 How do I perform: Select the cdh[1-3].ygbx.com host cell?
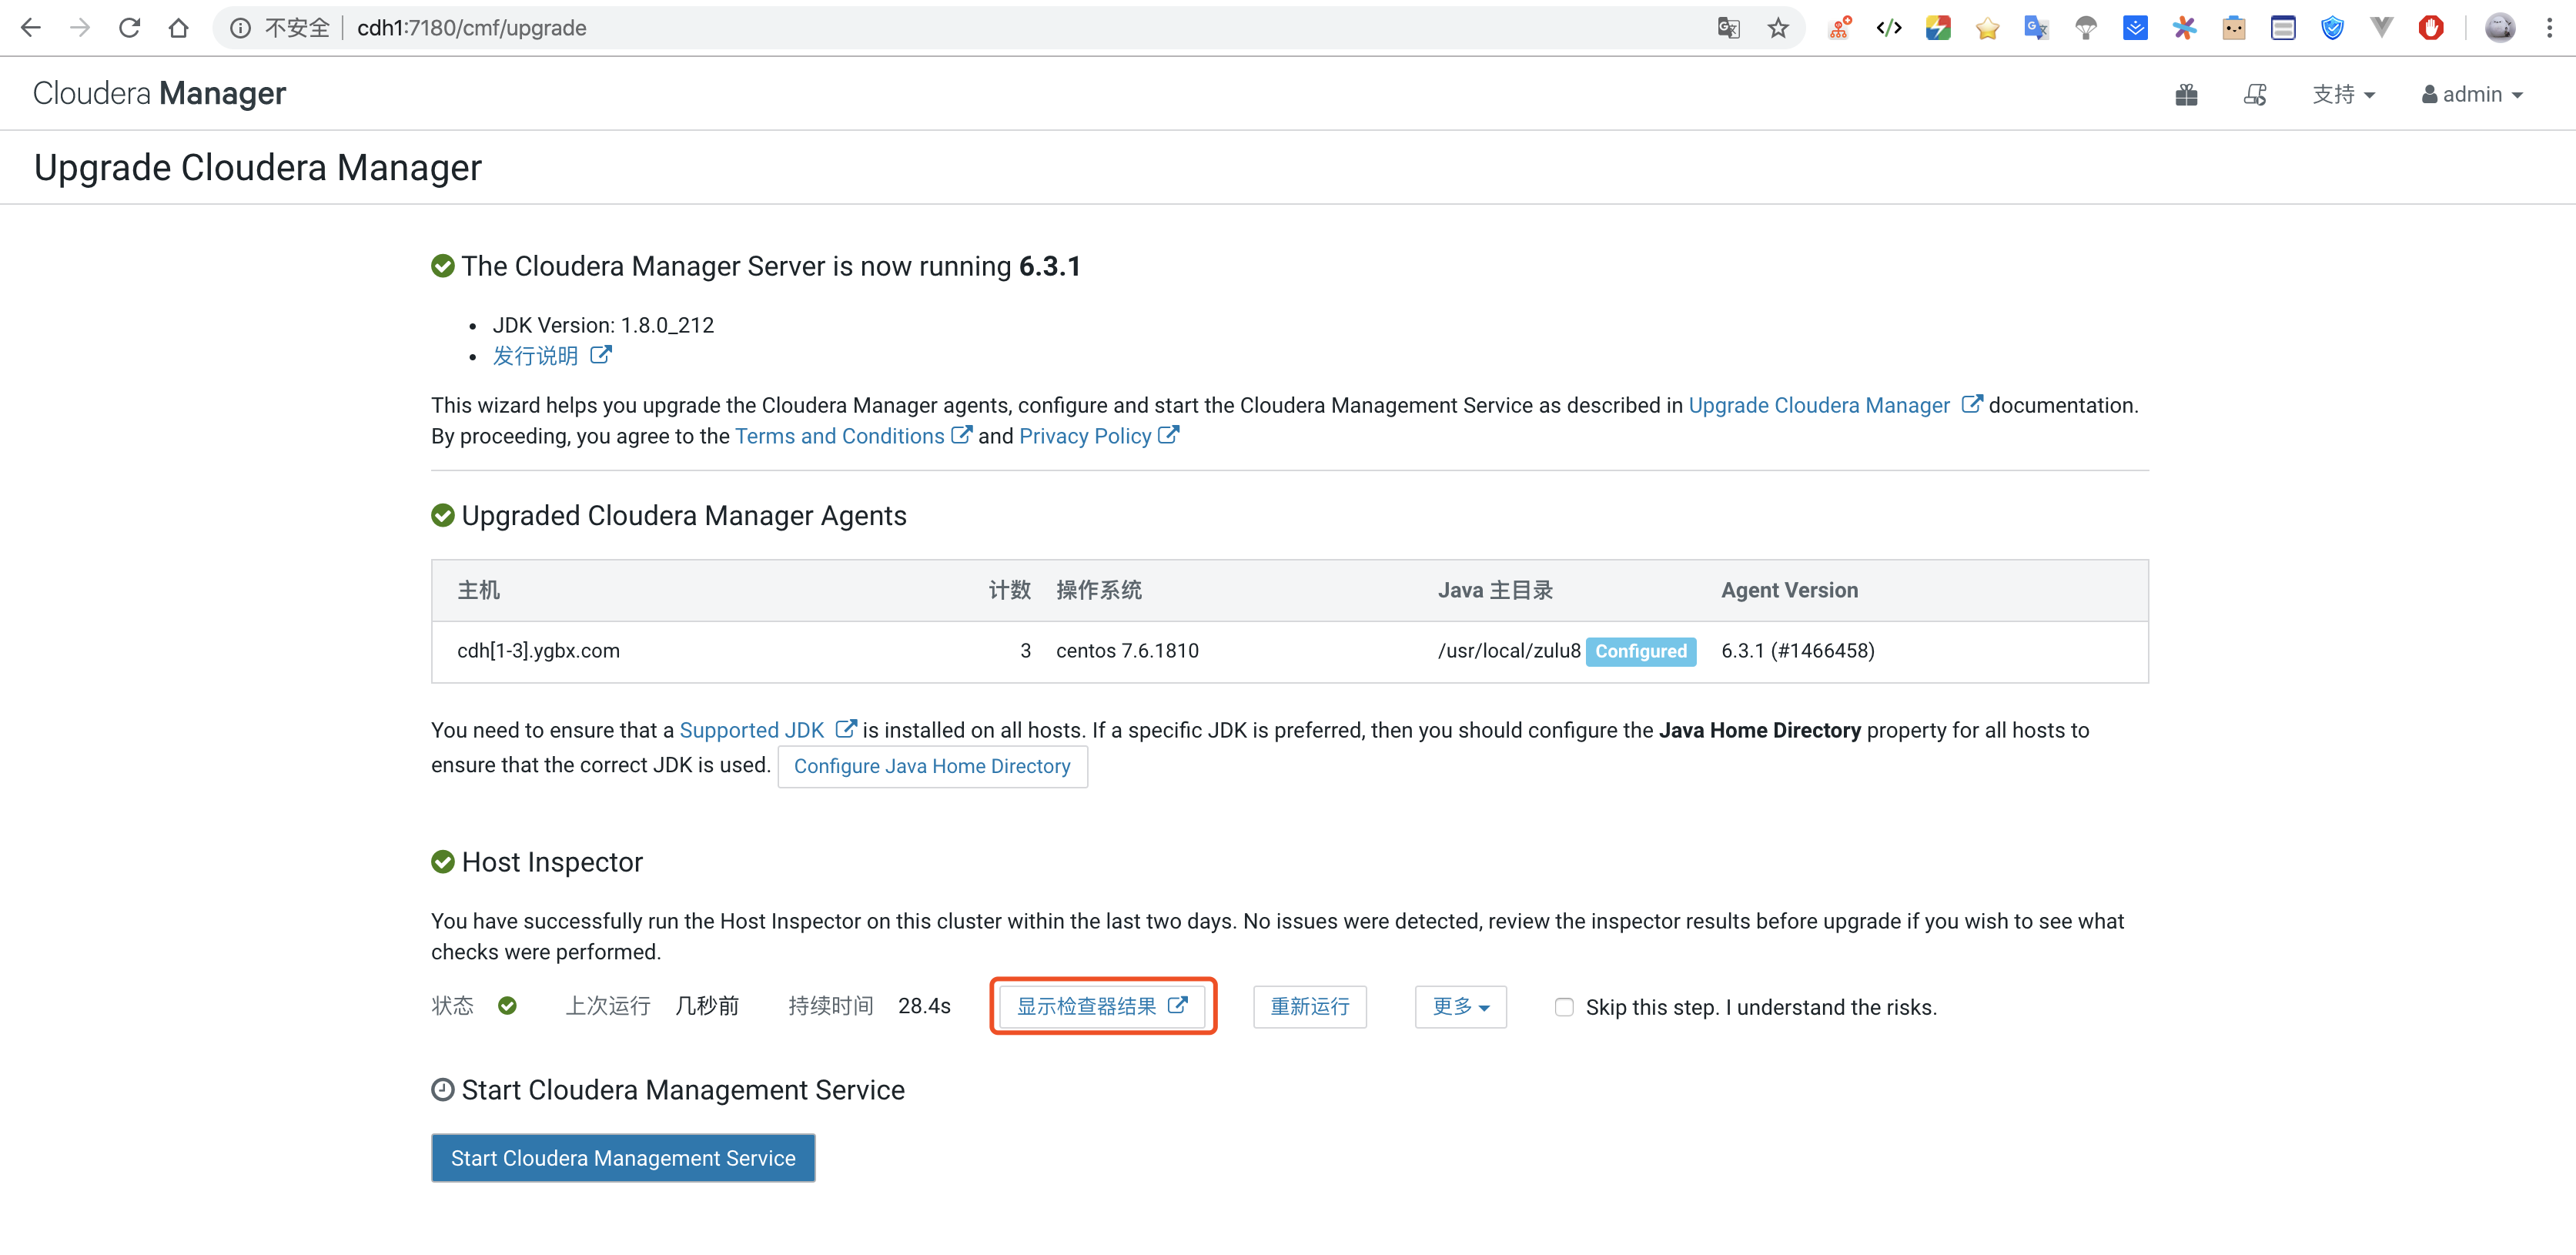pyautogui.click(x=538, y=651)
